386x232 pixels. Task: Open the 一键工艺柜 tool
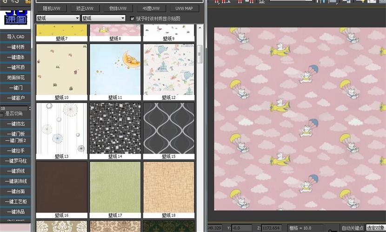[x=15, y=201]
